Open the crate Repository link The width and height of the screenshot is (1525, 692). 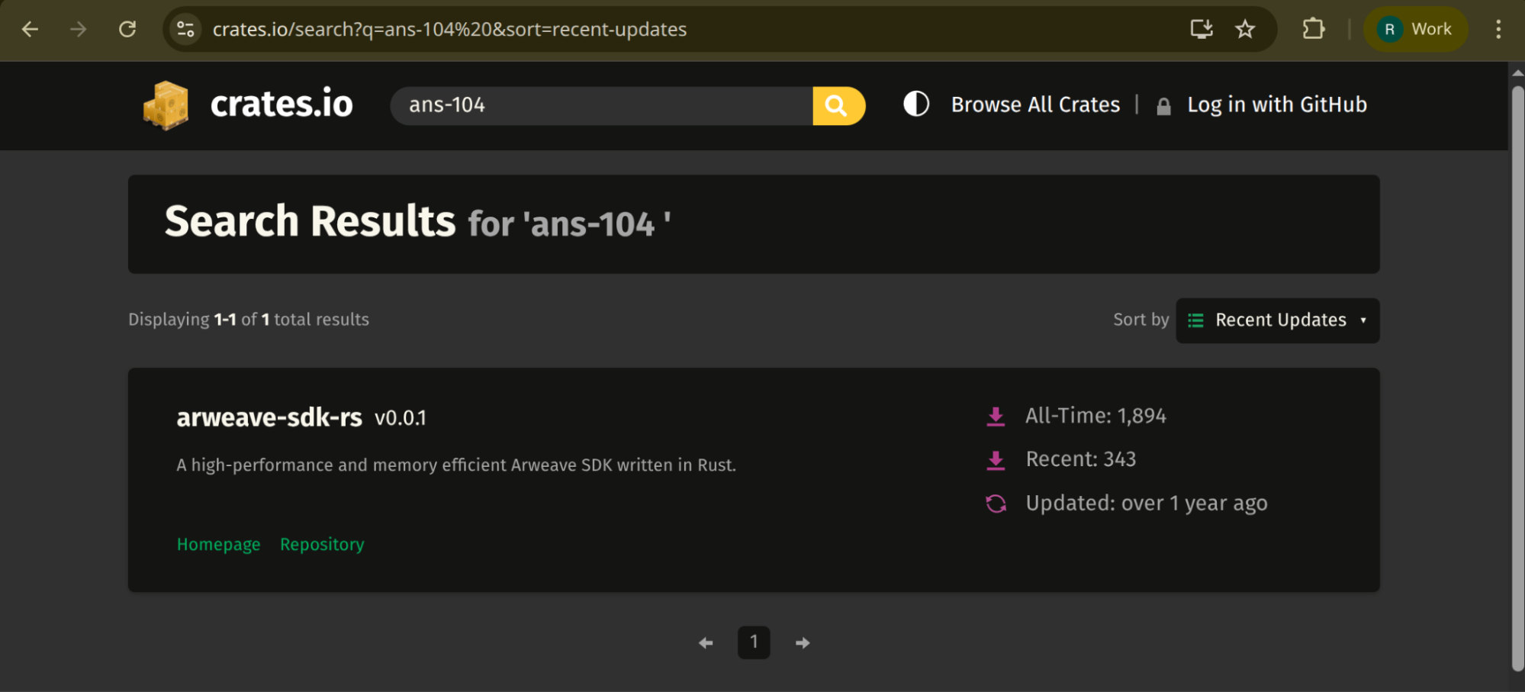click(x=322, y=545)
